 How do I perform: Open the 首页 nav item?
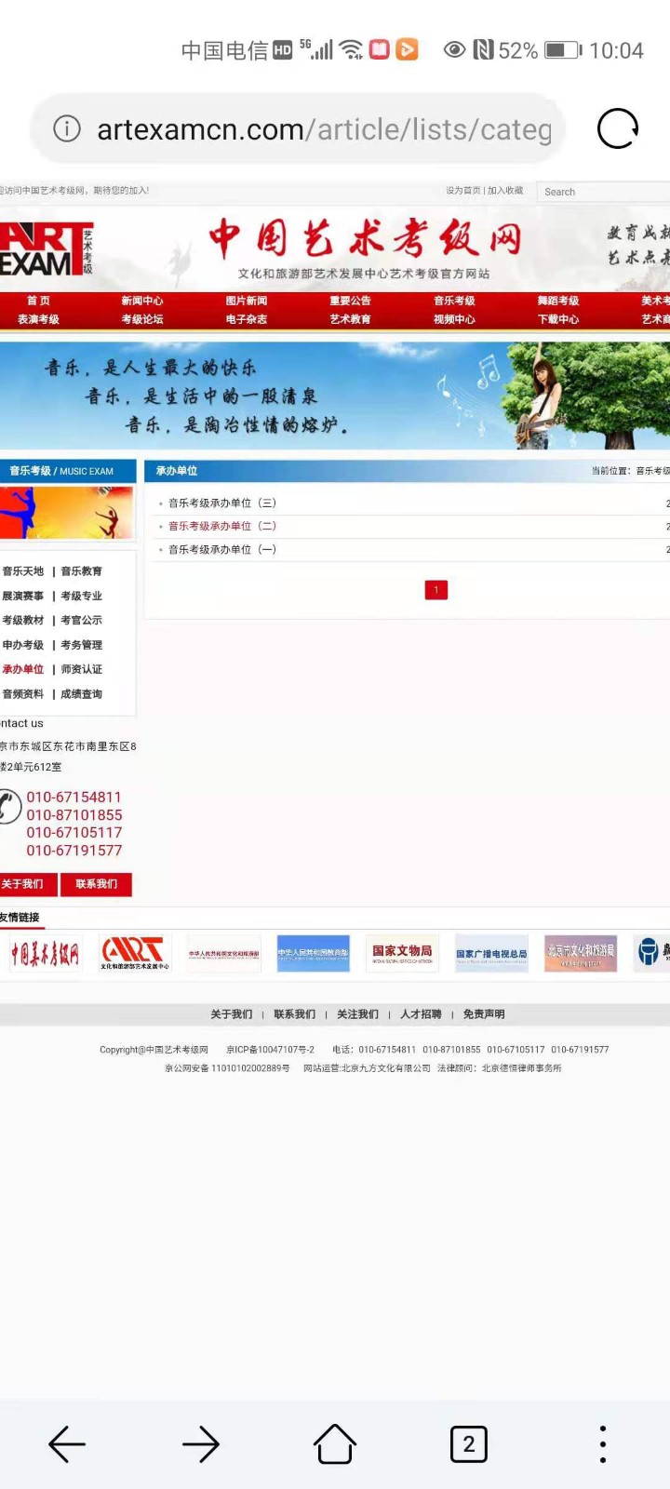[x=38, y=301]
